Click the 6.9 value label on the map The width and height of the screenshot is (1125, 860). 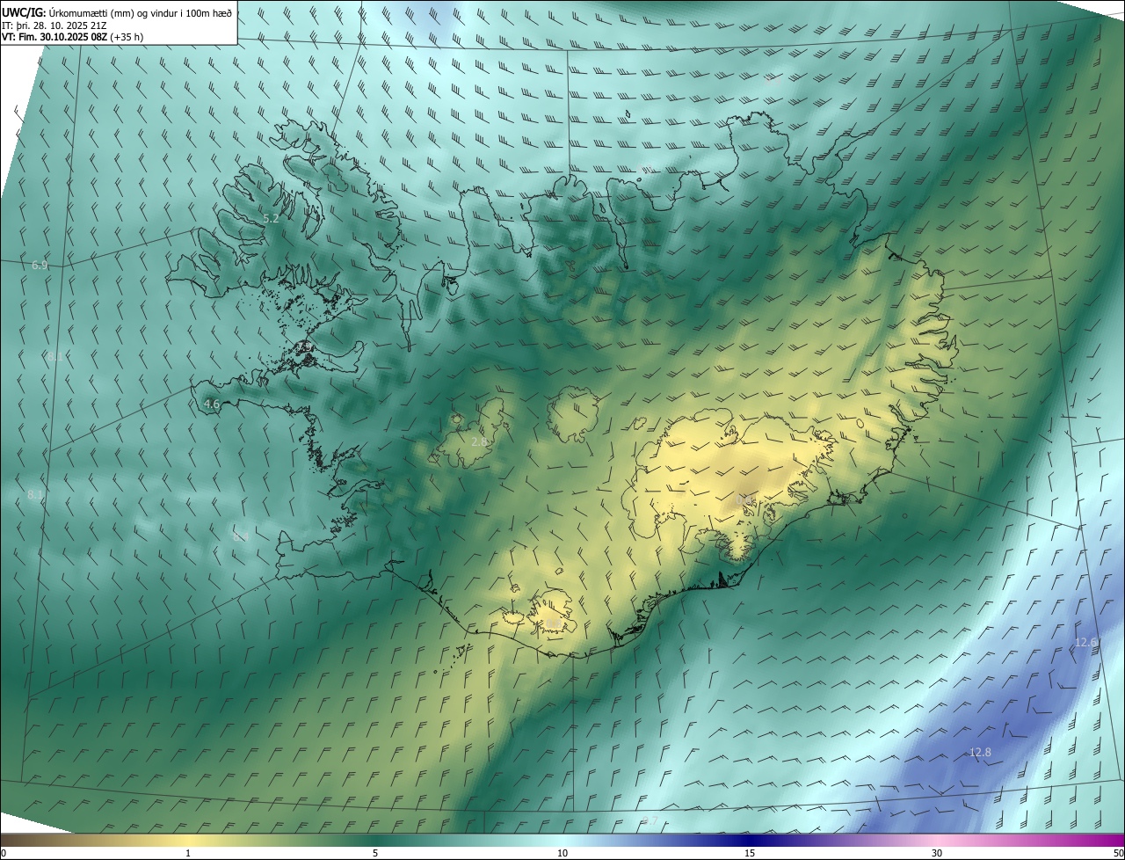40,265
